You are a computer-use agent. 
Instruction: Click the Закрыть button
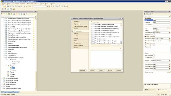click(x=110, y=70)
